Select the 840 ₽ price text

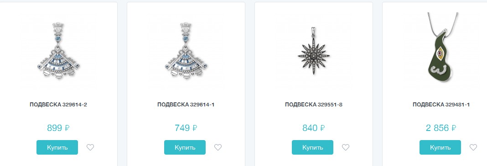point(314,128)
